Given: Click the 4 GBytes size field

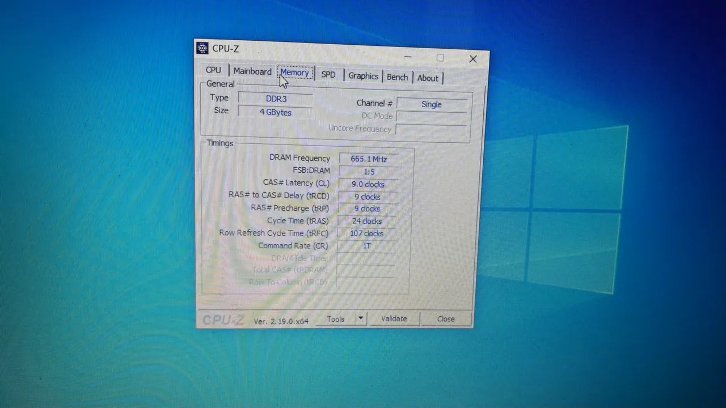Looking at the screenshot, I should point(275,112).
